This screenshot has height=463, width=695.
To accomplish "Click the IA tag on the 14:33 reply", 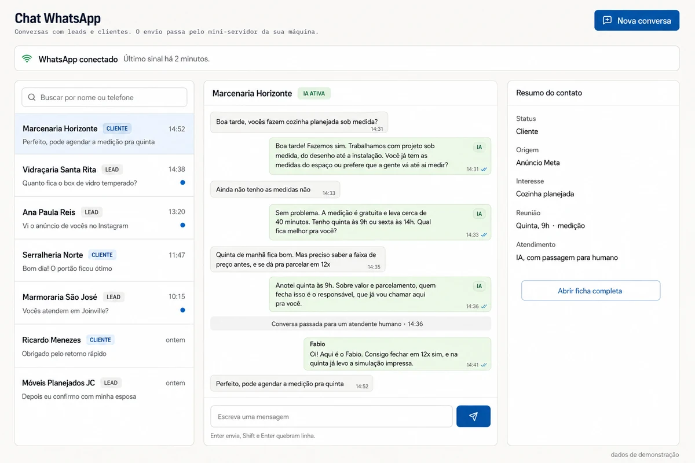I will pos(479,214).
